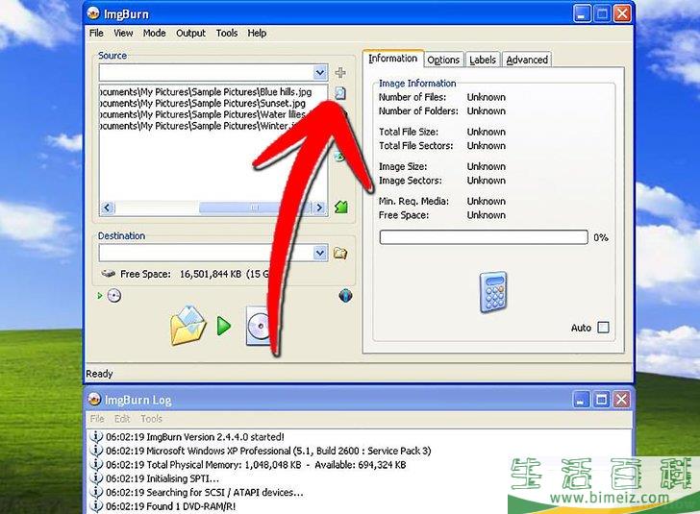Screen dimensions: 700x514
Task: Maximize the ImgBurn Log window
Action: [x=601, y=400]
